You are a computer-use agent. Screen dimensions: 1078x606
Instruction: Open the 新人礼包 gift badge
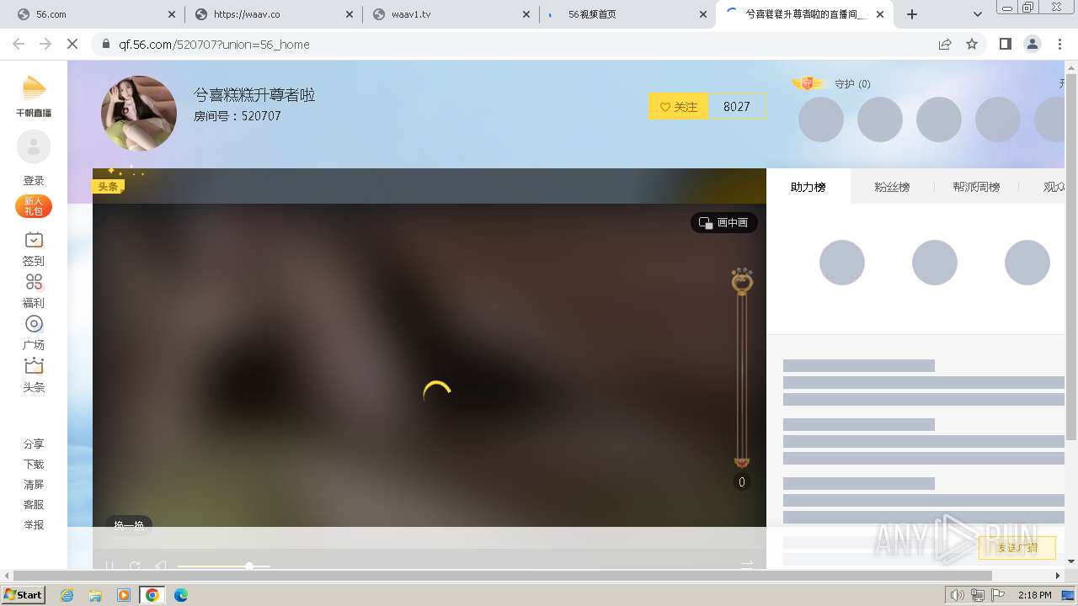[x=34, y=206]
